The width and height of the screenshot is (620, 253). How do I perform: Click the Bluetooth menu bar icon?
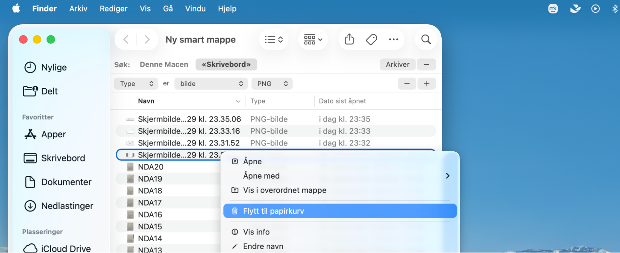(615, 8)
